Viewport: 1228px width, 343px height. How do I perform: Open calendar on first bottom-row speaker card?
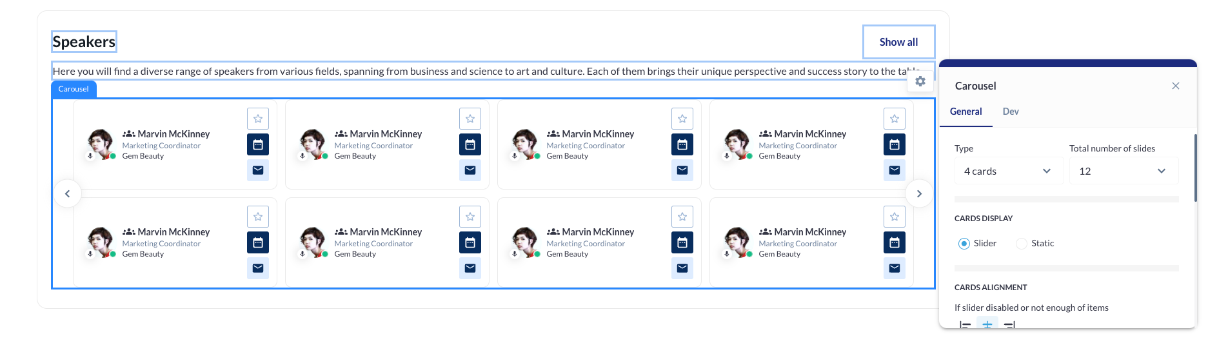coord(258,242)
